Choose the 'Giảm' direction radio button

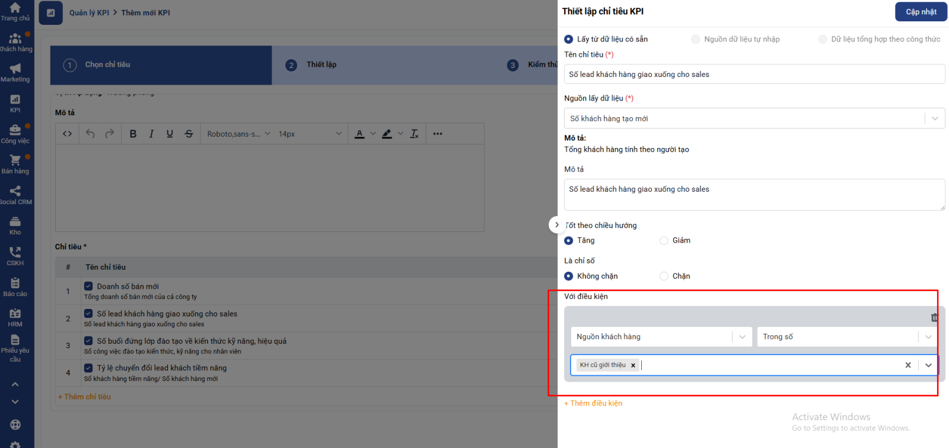click(x=664, y=240)
